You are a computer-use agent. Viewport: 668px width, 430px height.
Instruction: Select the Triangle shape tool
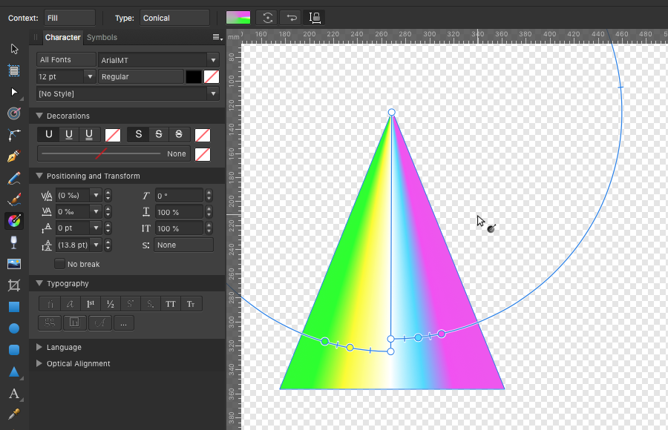click(x=13, y=371)
